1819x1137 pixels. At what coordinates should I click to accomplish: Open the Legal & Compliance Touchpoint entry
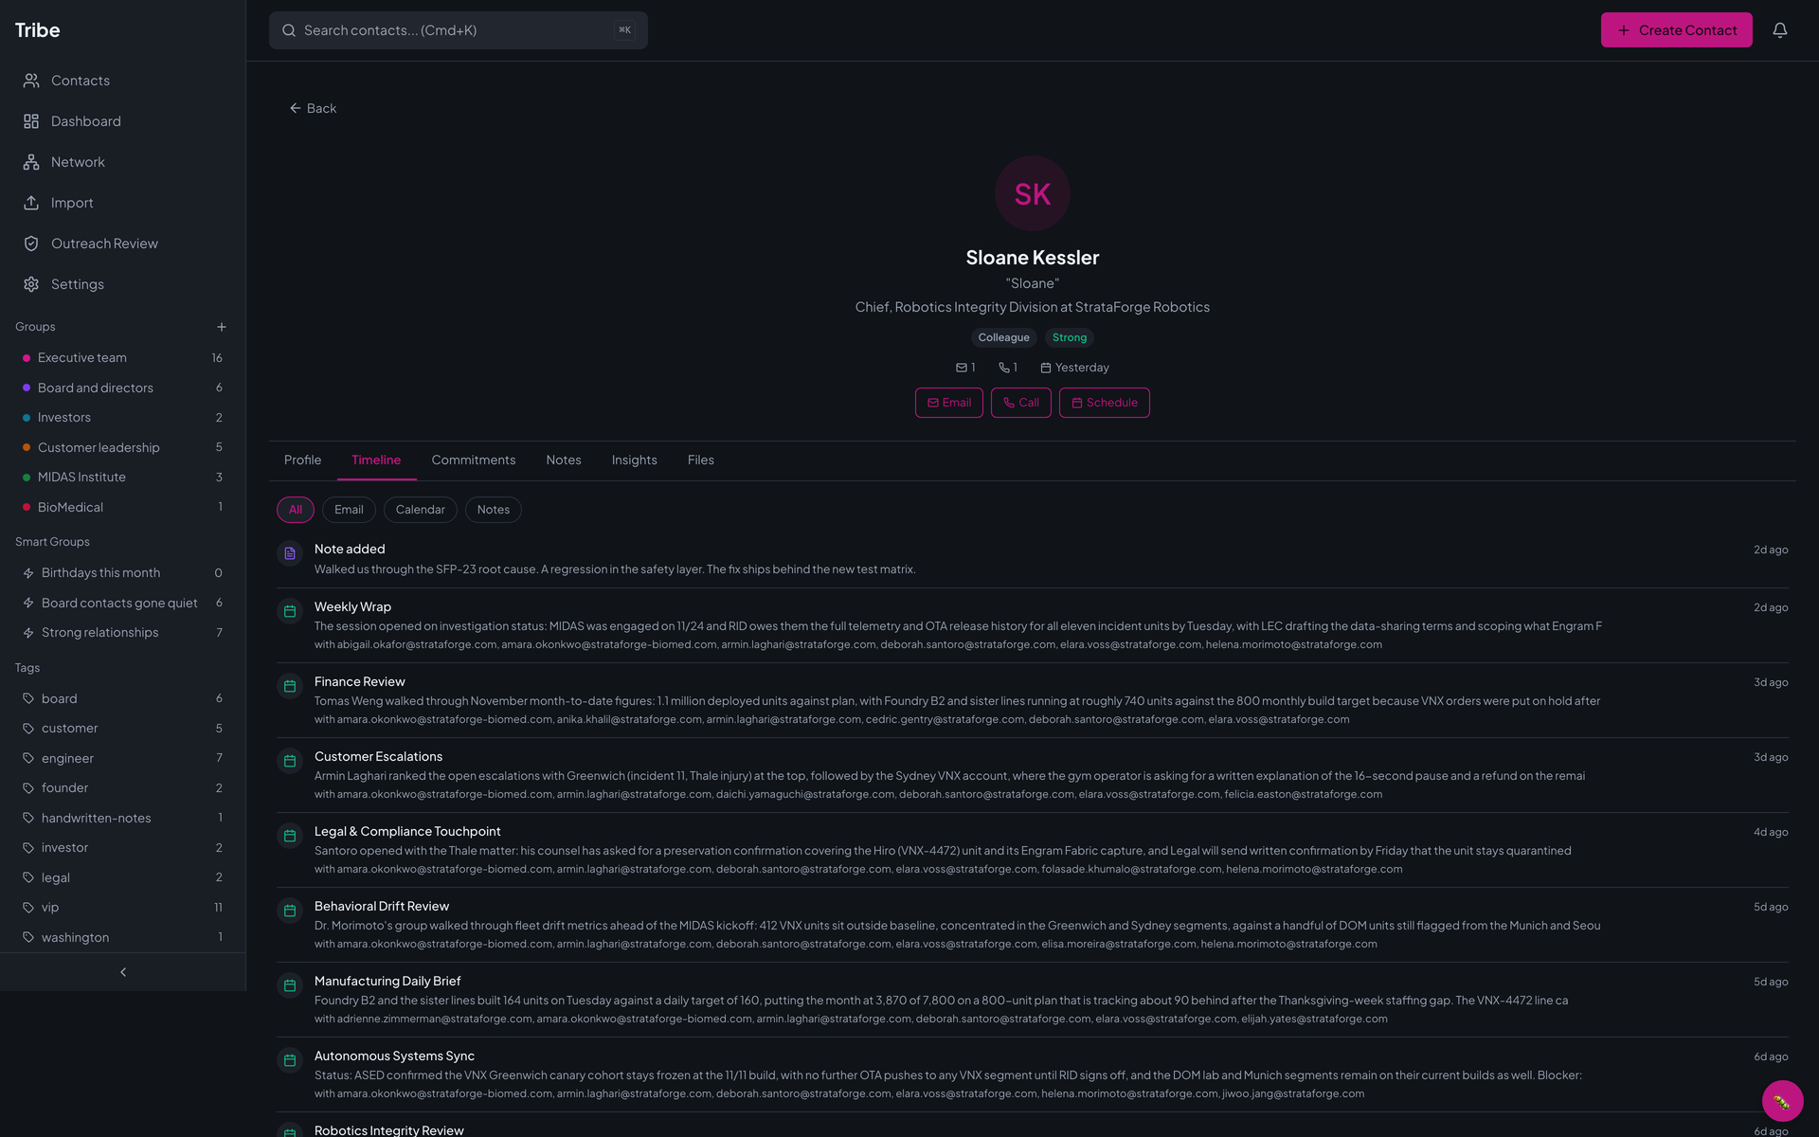[x=1033, y=850]
